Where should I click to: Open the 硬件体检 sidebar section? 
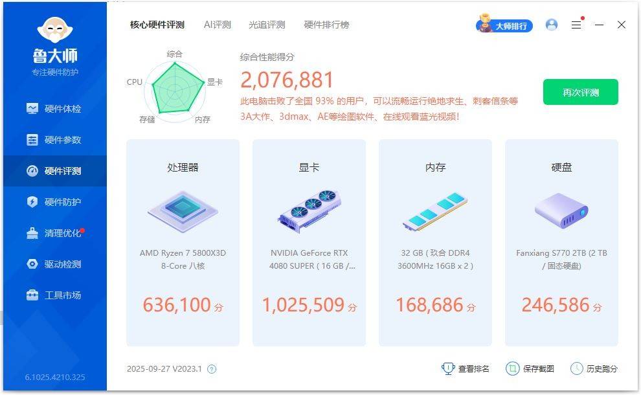click(x=55, y=109)
